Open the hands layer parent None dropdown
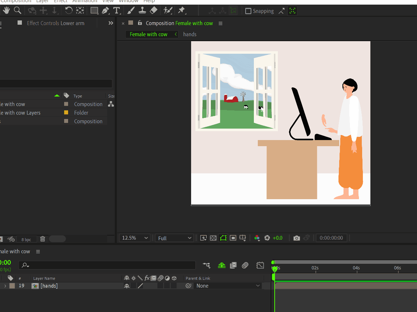 (228, 286)
